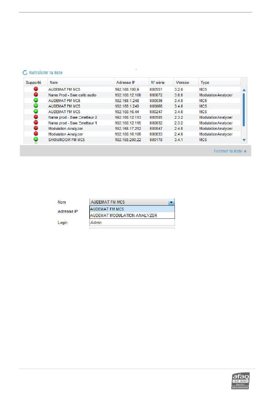Click IP address 192.168.16.166
Viewport: 271px width, 393px height.
click(x=128, y=134)
